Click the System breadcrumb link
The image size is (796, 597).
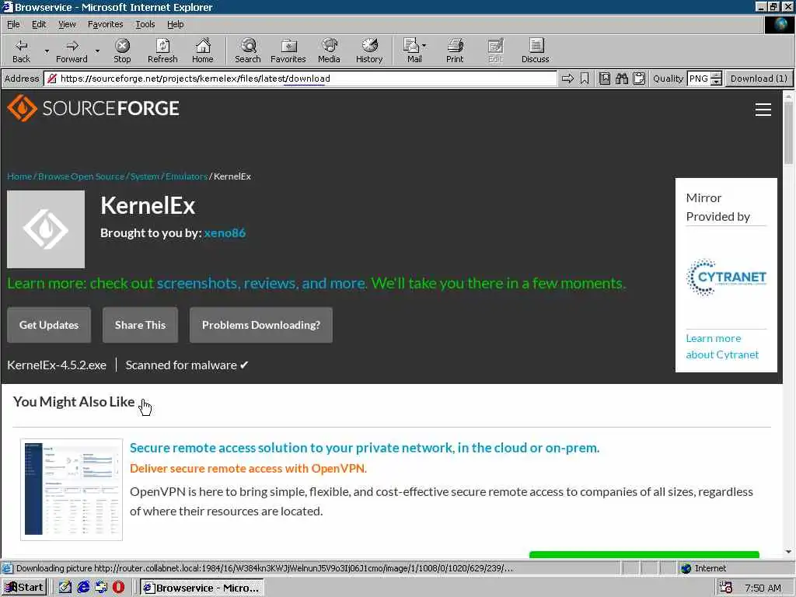point(145,176)
